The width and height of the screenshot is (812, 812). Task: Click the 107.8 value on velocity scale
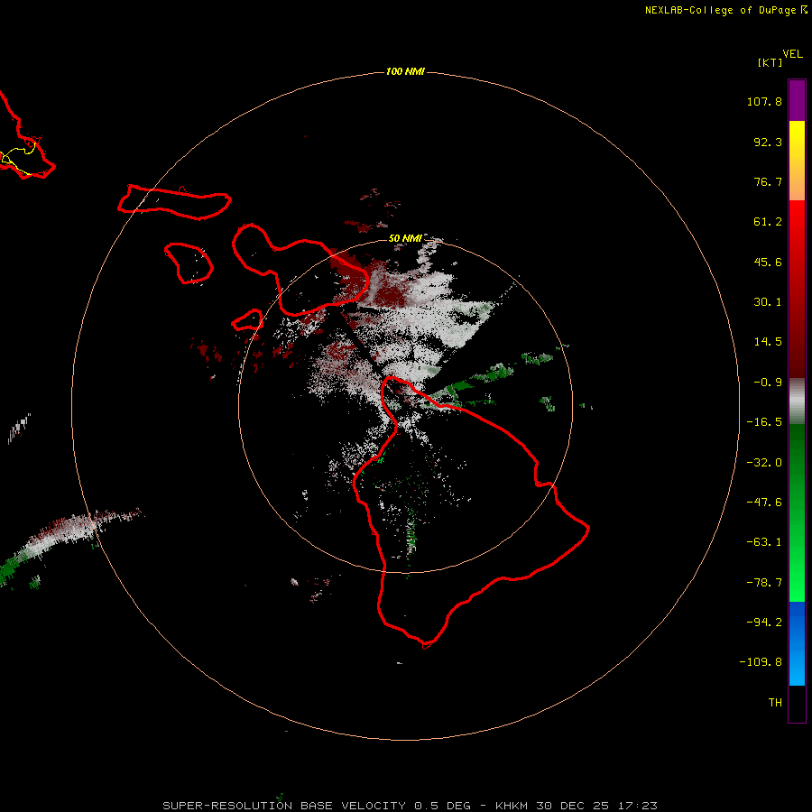[764, 101]
